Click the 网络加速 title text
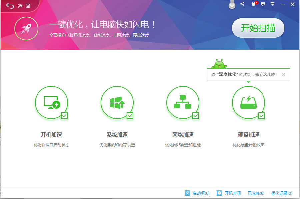300x199 pixels. (x=183, y=135)
